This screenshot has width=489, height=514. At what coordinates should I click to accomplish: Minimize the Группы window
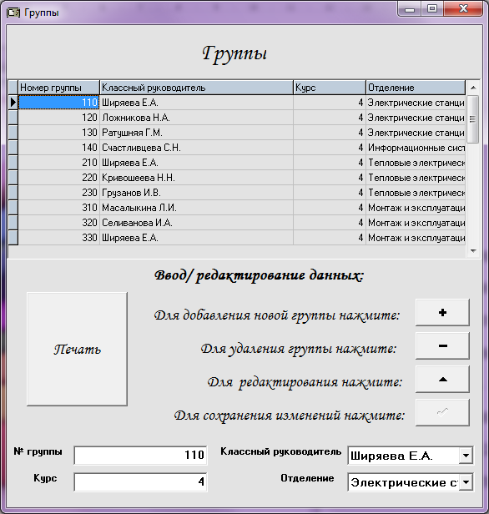410,9
